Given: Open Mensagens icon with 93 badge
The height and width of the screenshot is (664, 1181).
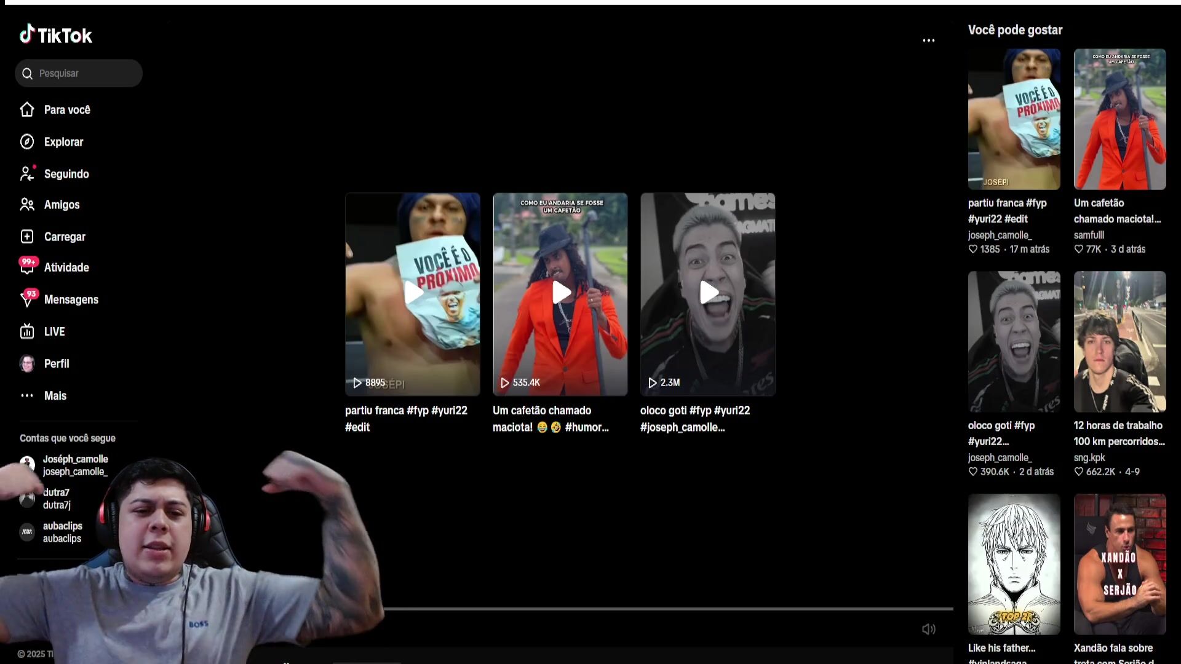Looking at the screenshot, I should coord(27,299).
